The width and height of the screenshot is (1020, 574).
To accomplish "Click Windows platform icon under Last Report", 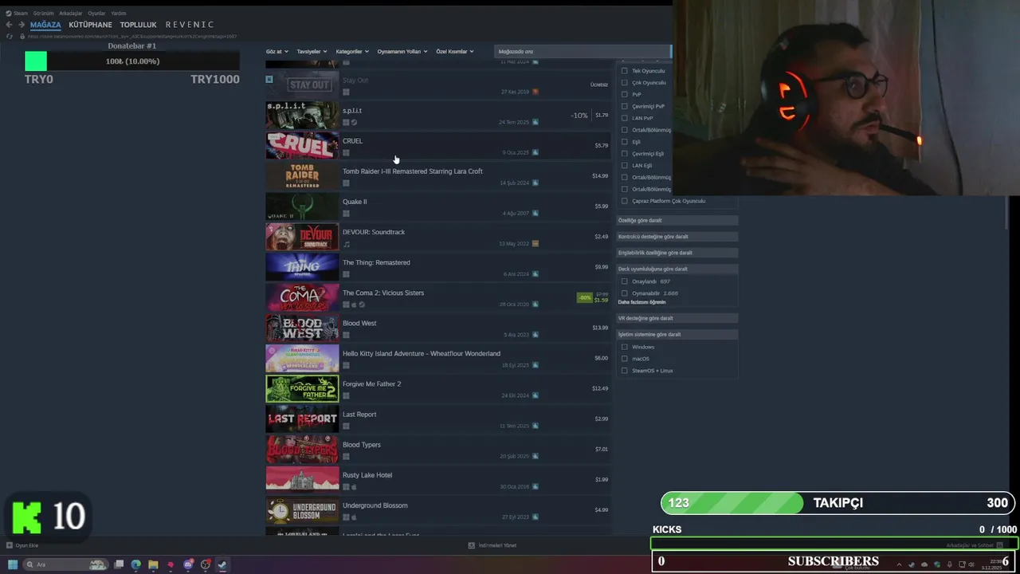I will 346,426.
